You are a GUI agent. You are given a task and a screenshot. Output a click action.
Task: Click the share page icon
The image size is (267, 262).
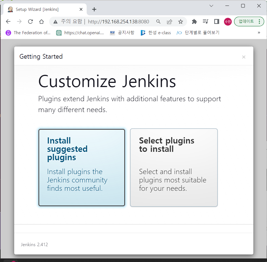click(169, 22)
